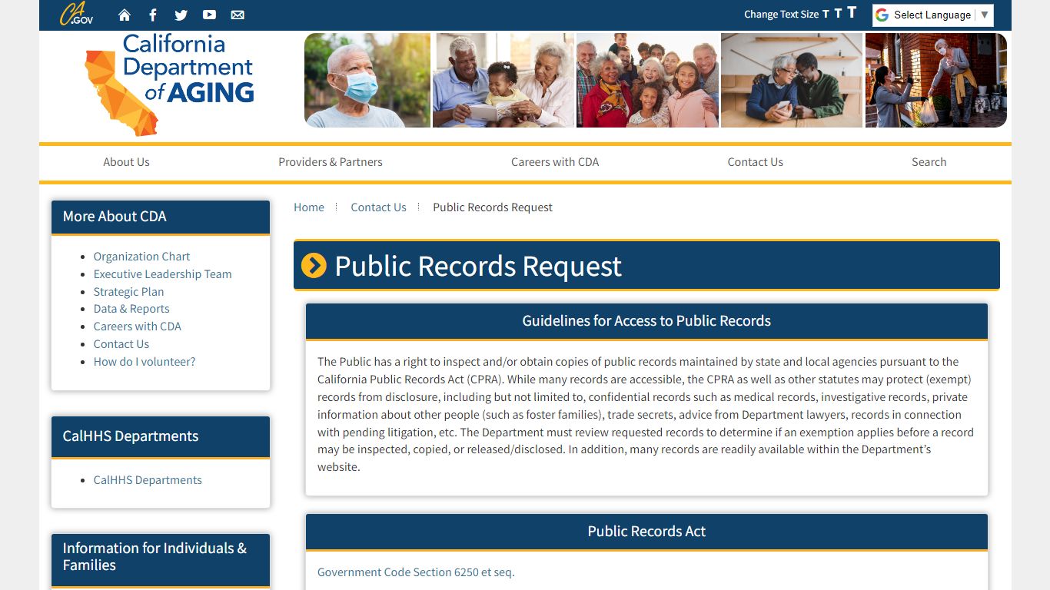This screenshot has height=590, width=1050.
Task: Click the More About CDA panel header
Action: 161,217
